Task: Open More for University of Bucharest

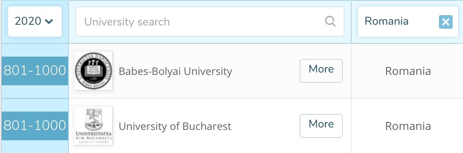Action: (321, 126)
